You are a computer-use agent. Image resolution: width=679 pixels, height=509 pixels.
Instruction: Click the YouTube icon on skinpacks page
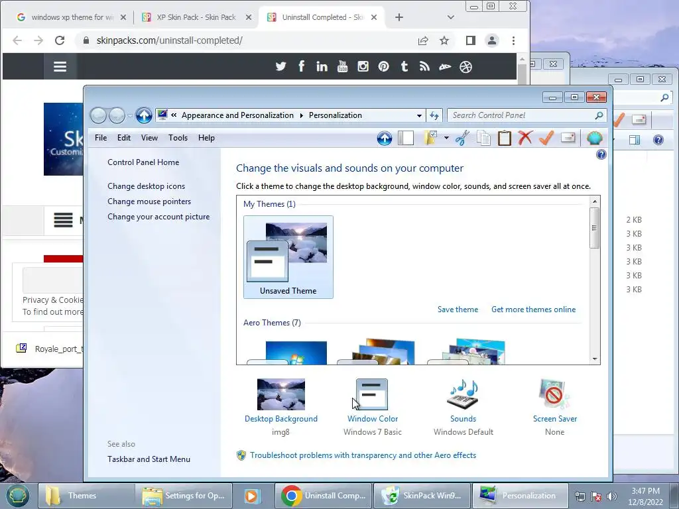[x=343, y=66]
